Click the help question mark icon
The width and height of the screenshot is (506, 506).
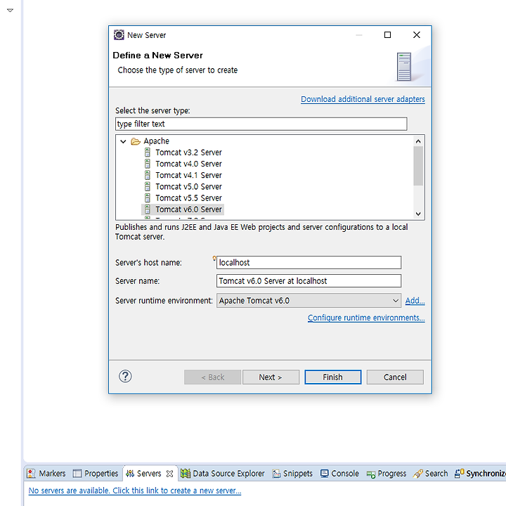click(x=125, y=376)
